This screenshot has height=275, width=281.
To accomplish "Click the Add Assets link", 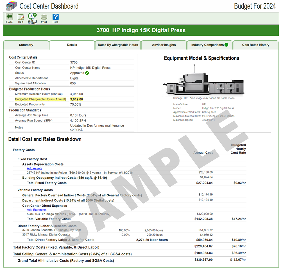I will pos(34,168).
